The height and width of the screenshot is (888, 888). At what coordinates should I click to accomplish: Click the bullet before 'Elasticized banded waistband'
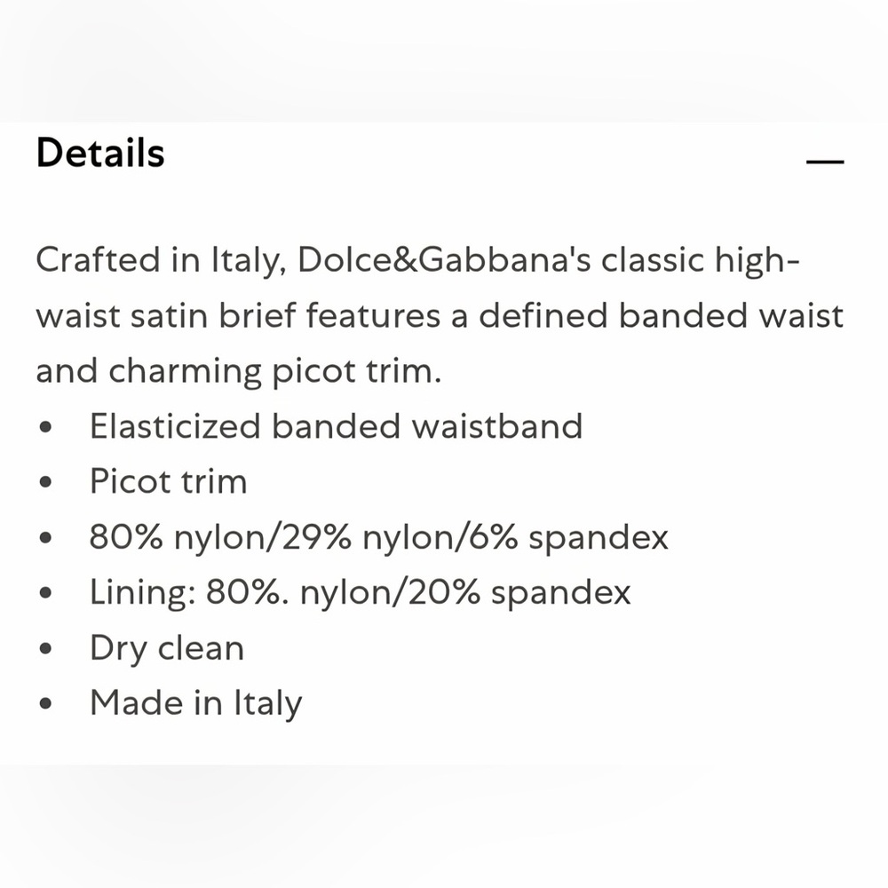(x=45, y=429)
